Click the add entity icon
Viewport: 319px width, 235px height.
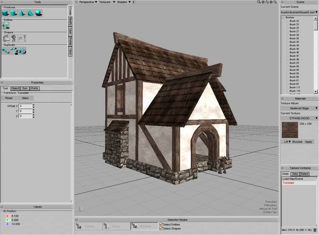point(6,25)
